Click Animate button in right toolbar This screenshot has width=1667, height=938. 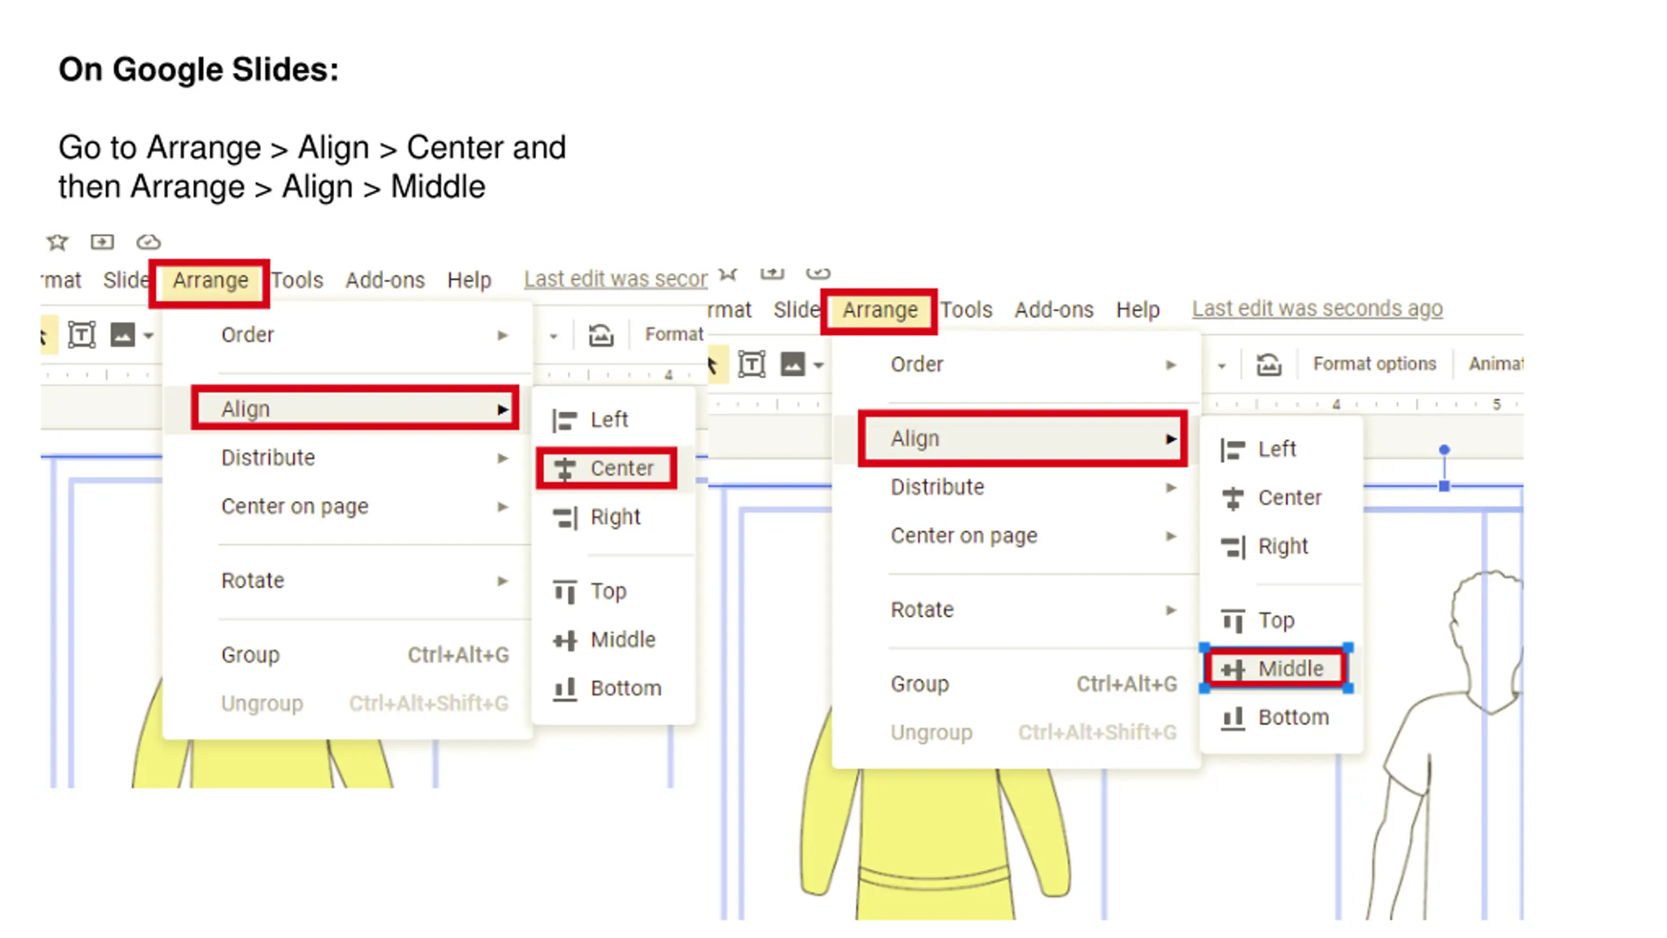1496,363
